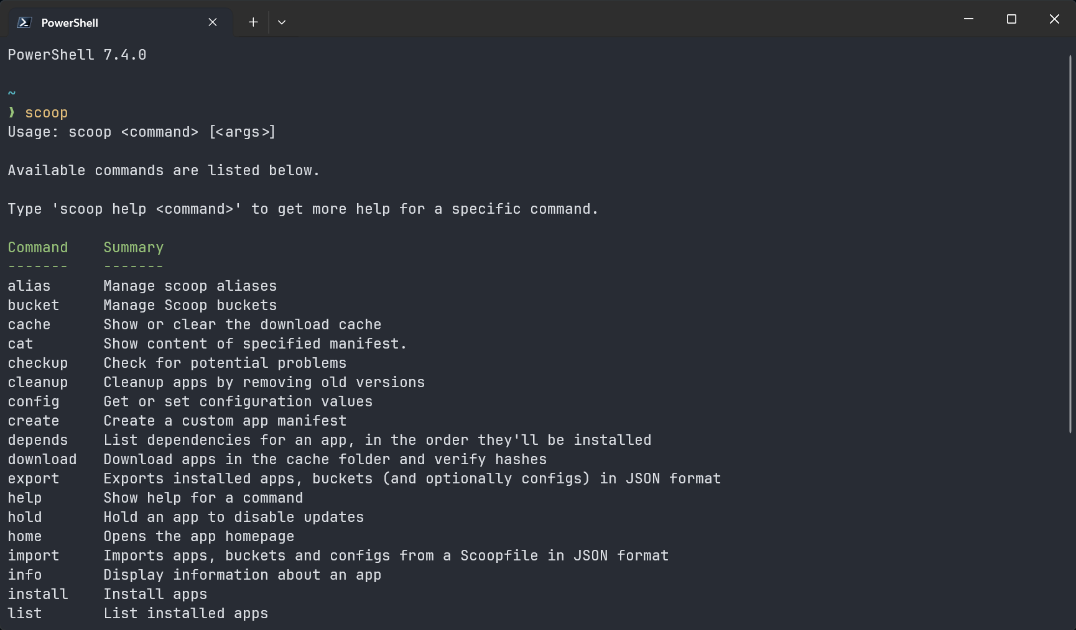The width and height of the screenshot is (1076, 630).
Task: Click the 'install' command in the list
Action: [38, 595]
